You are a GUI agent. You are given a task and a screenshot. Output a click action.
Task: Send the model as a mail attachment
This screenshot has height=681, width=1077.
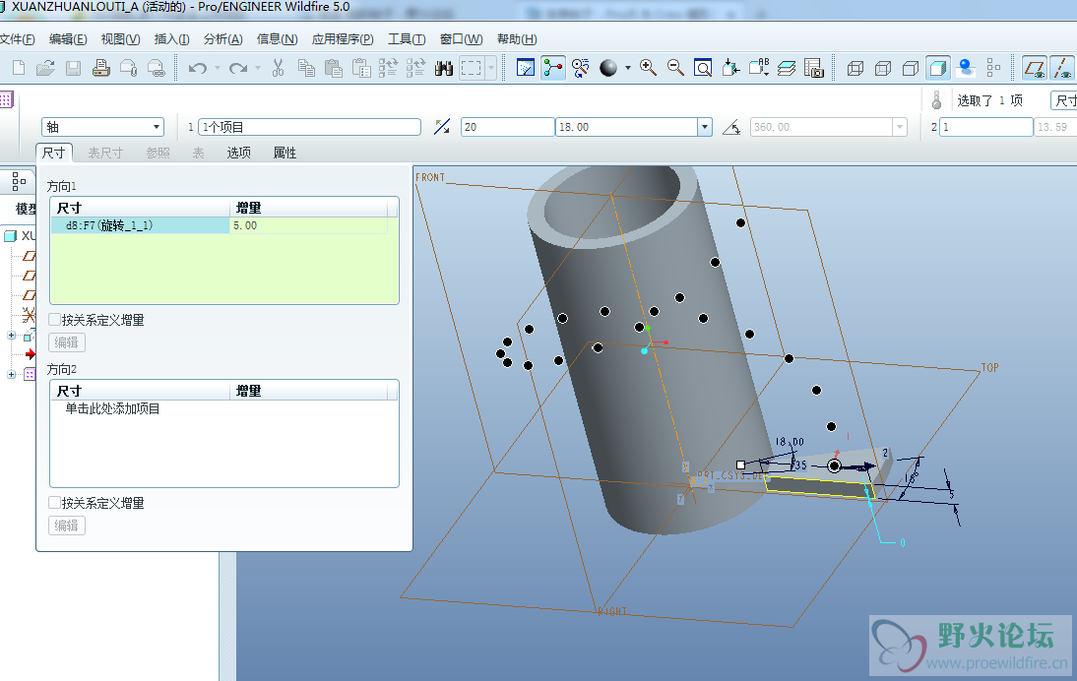coord(128,68)
